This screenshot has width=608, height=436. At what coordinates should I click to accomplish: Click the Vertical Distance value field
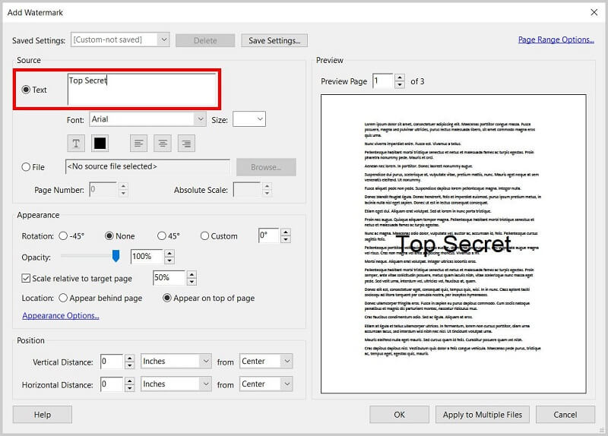point(112,362)
